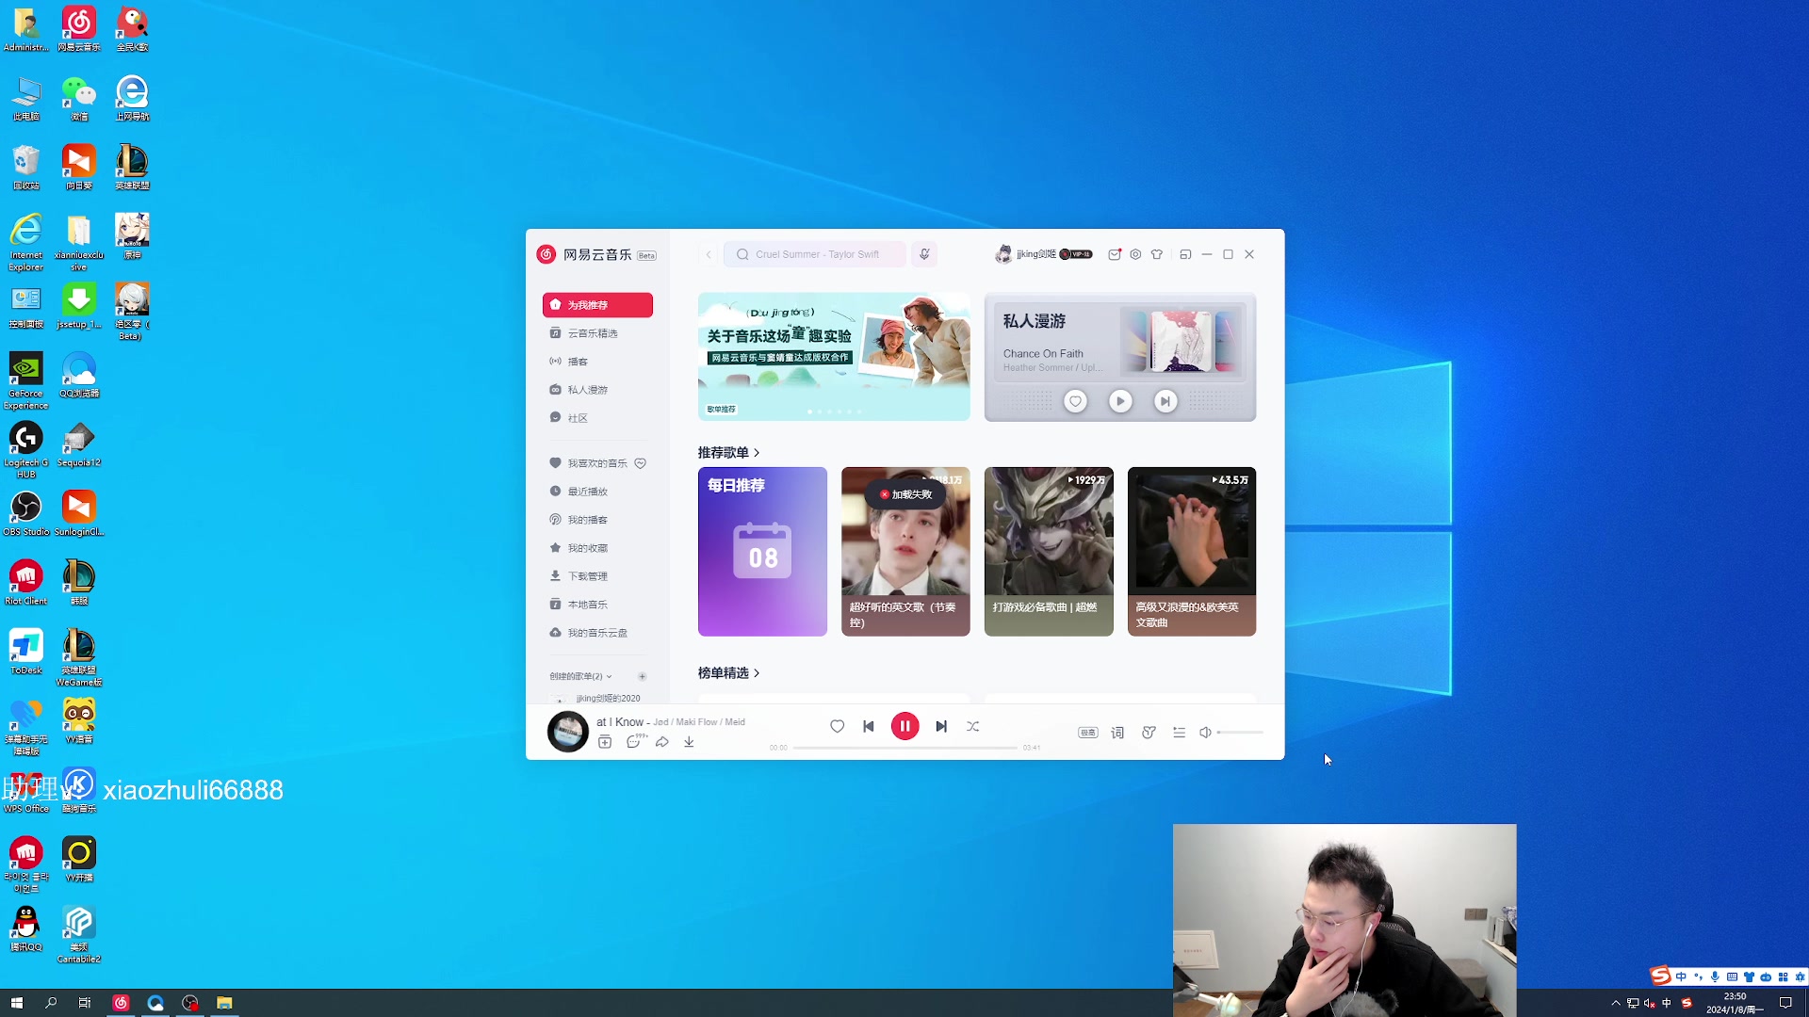Click the song progress bar

click(904, 748)
